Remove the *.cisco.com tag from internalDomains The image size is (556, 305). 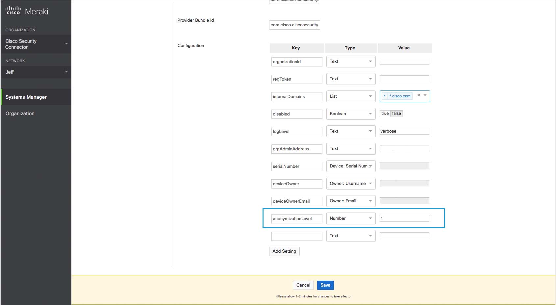tap(385, 96)
